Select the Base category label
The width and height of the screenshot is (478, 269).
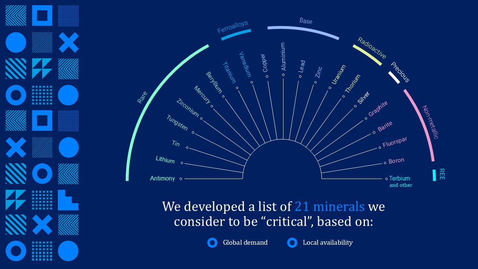(x=306, y=21)
